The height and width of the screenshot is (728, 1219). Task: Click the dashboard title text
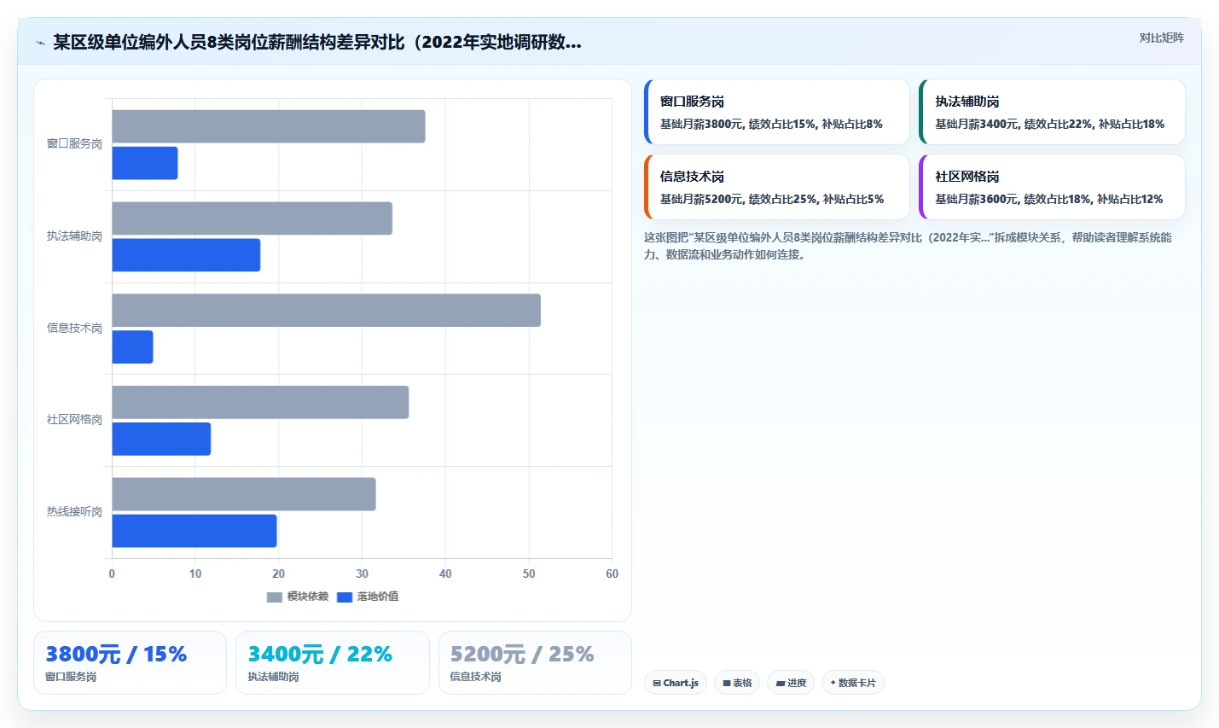pos(317,42)
